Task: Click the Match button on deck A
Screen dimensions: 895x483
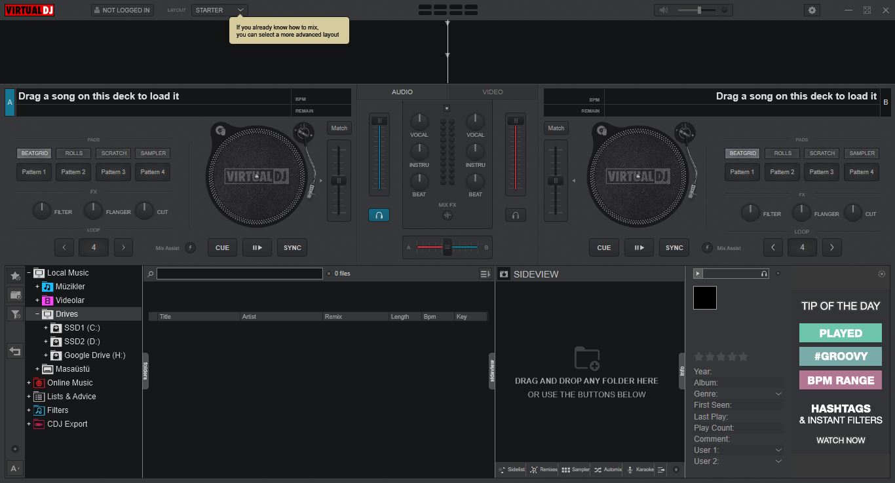Action: pos(339,128)
